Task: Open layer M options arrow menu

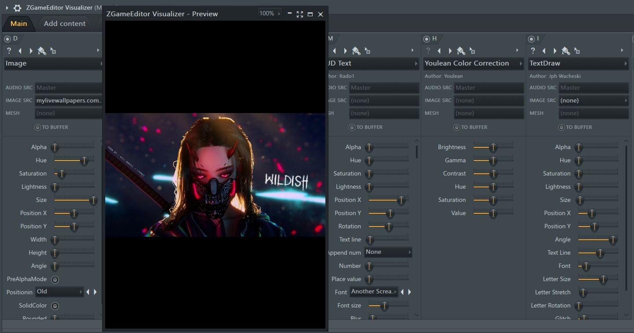Action: point(413,51)
